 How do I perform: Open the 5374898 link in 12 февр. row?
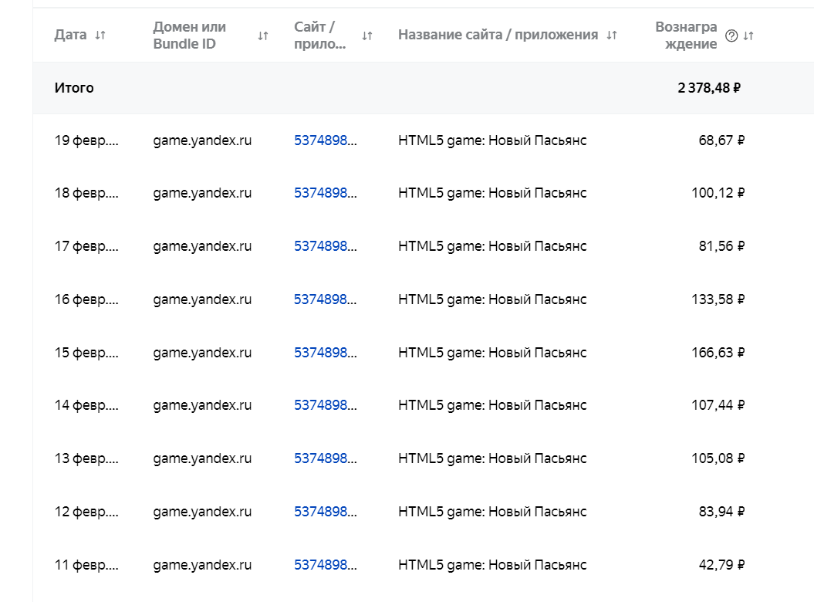pyautogui.click(x=325, y=512)
